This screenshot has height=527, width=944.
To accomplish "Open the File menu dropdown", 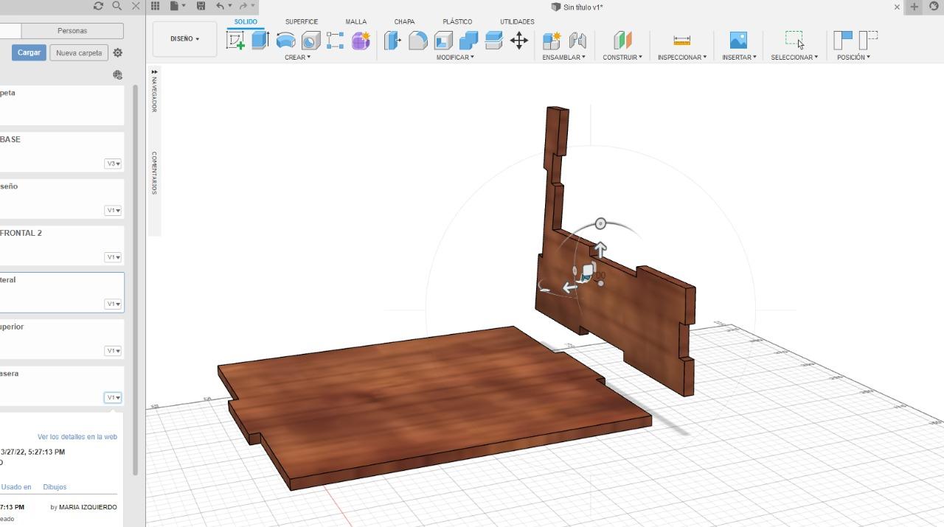I will point(177,6).
